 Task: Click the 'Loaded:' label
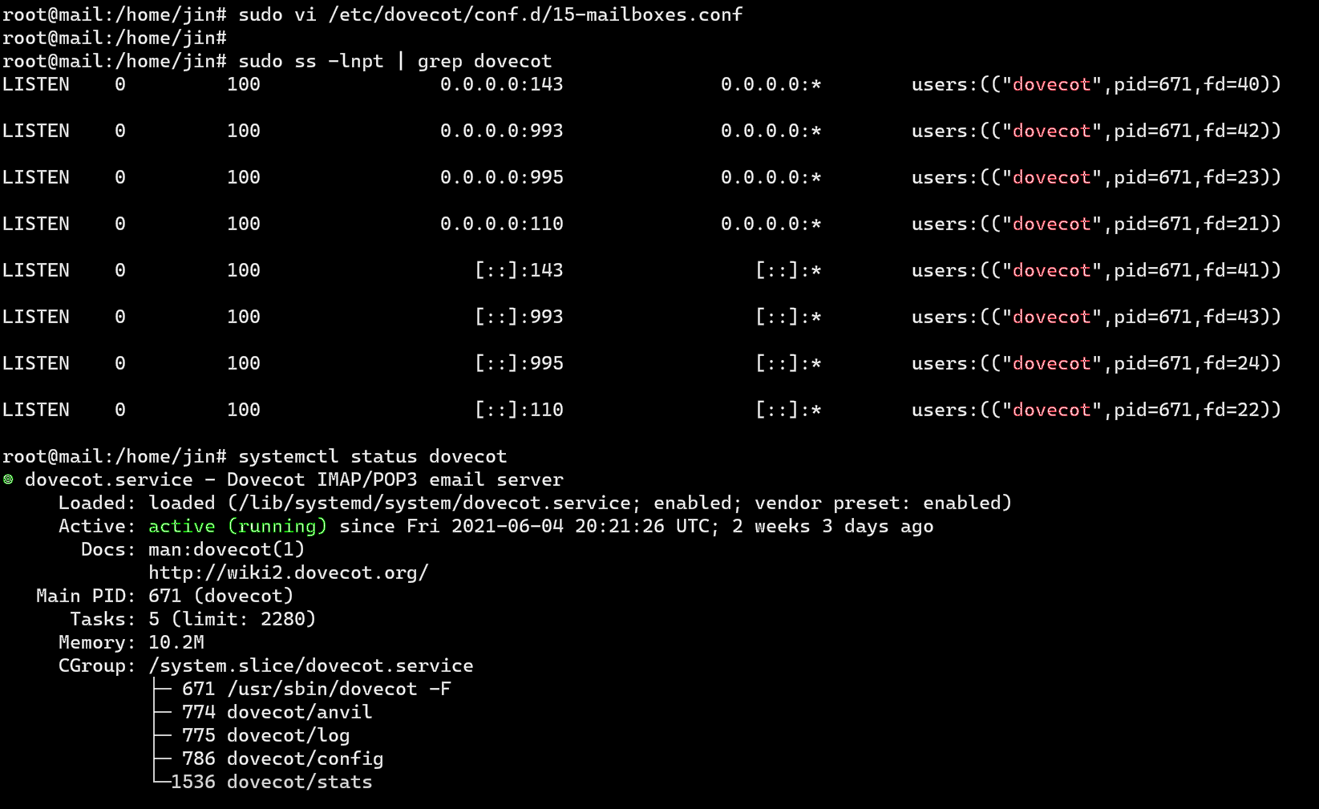tap(98, 503)
